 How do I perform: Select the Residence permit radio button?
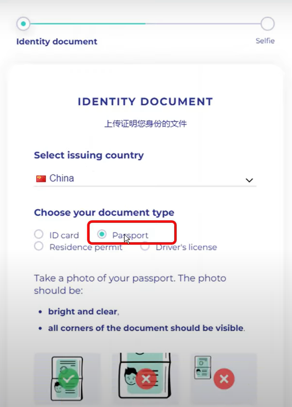coord(39,246)
